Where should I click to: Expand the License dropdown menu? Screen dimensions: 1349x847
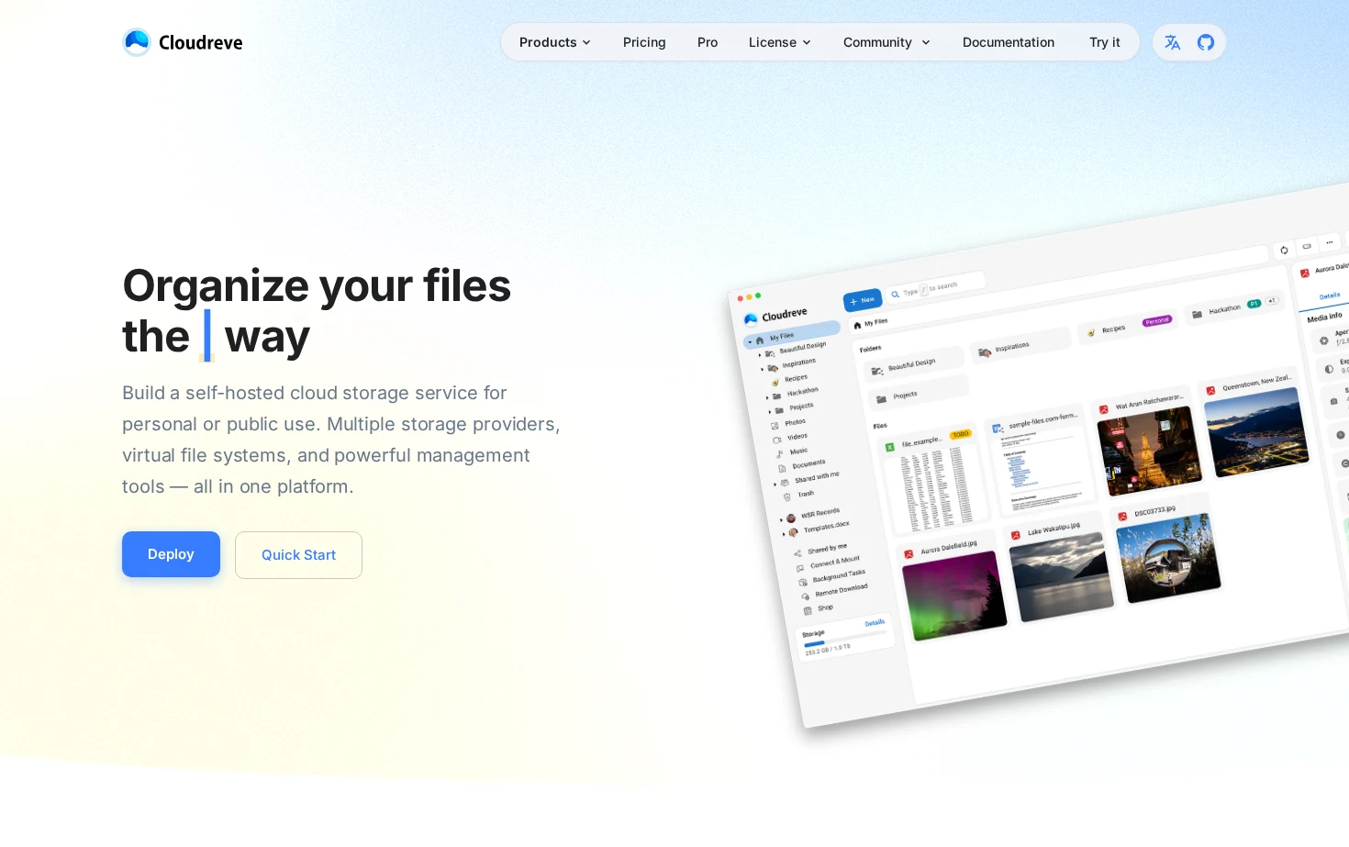pyautogui.click(x=780, y=42)
